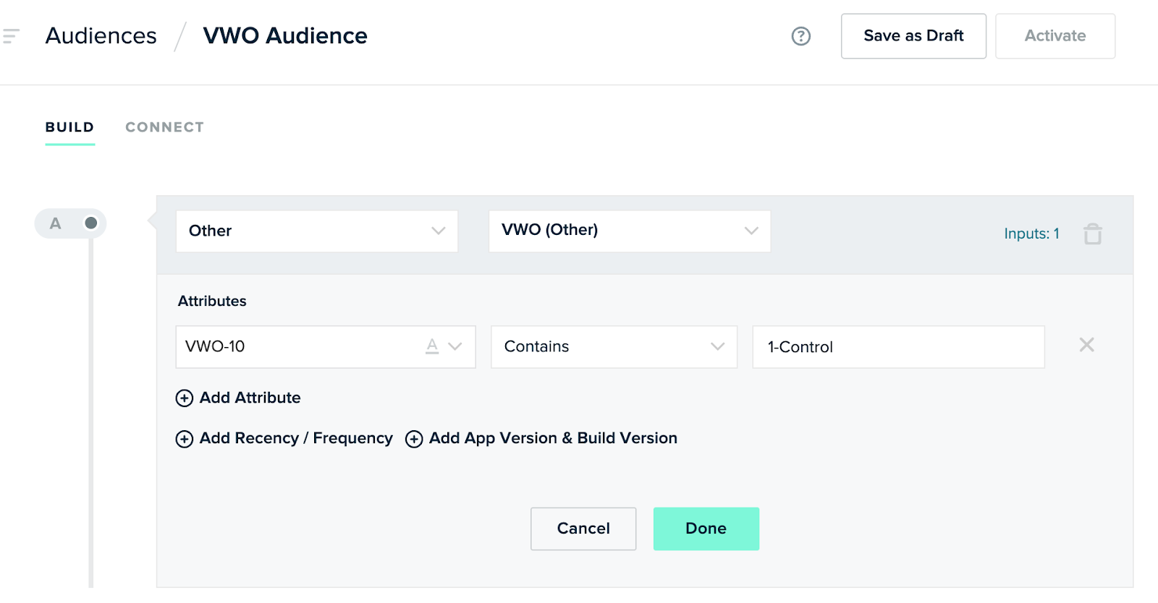The image size is (1158, 603).
Task: Switch to the BUILD tab
Action: click(69, 127)
